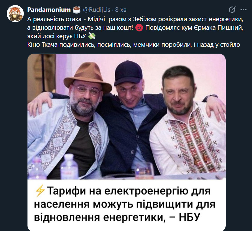Viewport: 252px width, 231px height.
Task: Click the tweet line starting Кіно Ткача
Action: [x=134, y=44]
